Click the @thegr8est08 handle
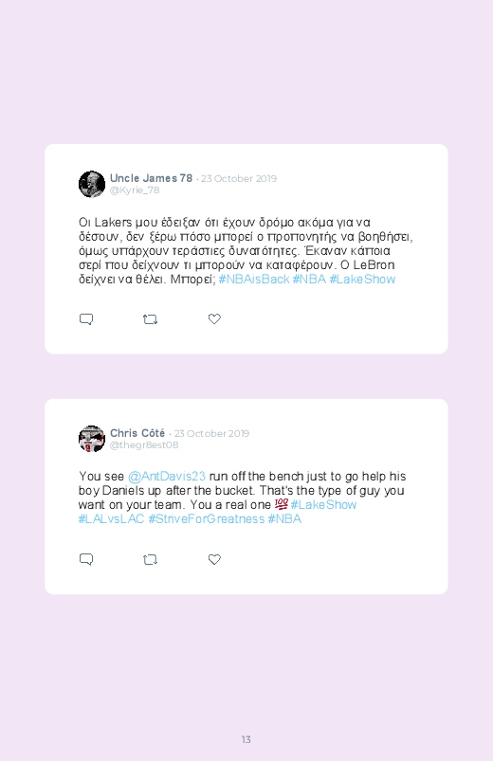This screenshot has width=493, height=761. (144, 445)
